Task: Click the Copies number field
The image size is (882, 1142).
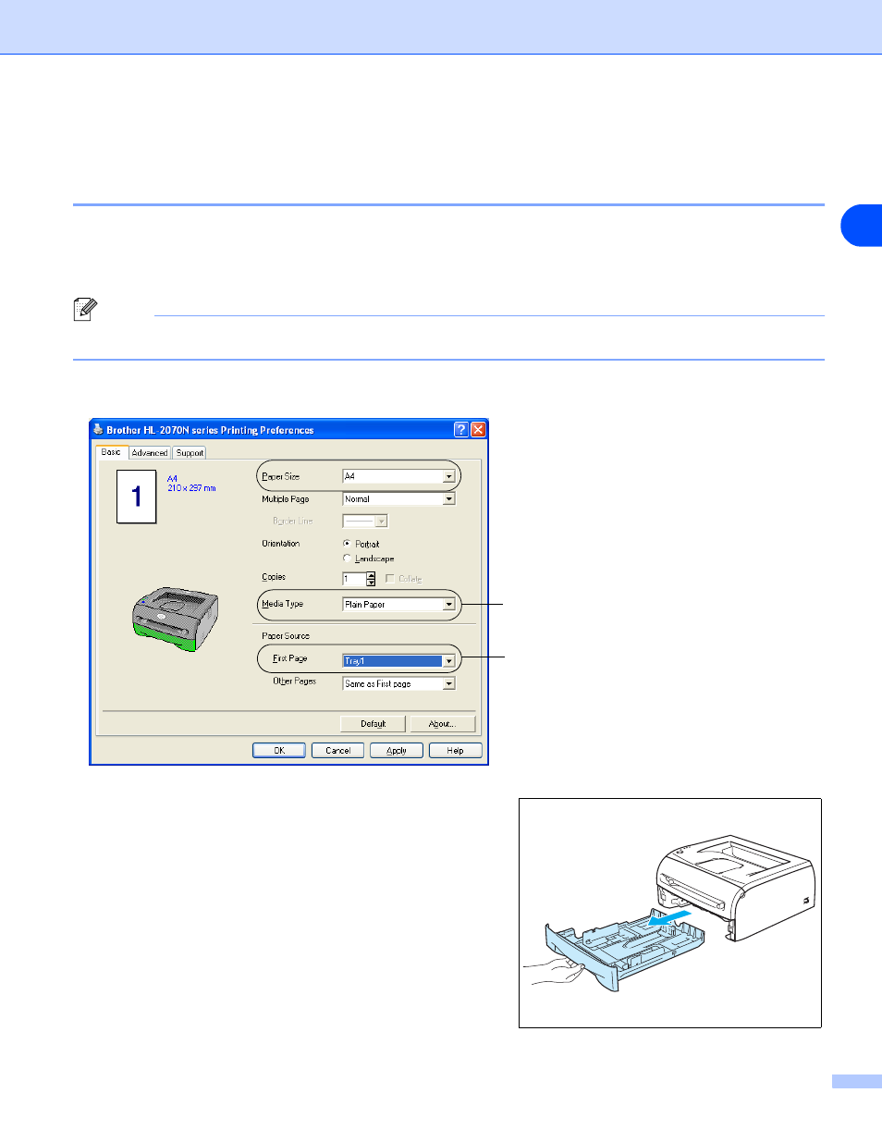Action: pyautogui.click(x=354, y=579)
